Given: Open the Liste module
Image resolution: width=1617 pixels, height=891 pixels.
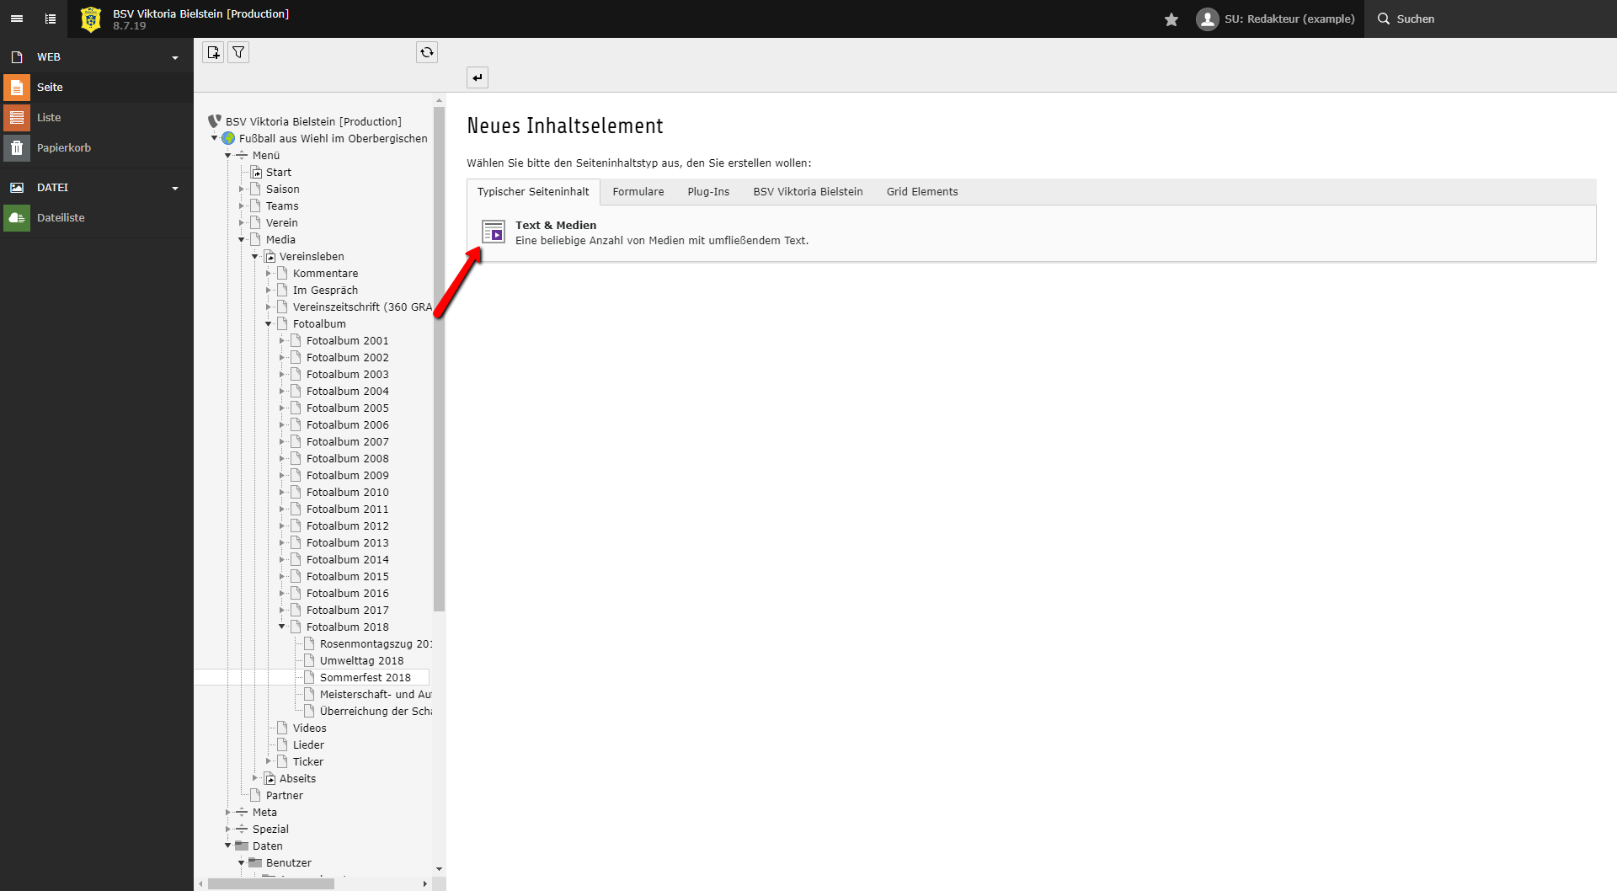Looking at the screenshot, I should point(49,118).
